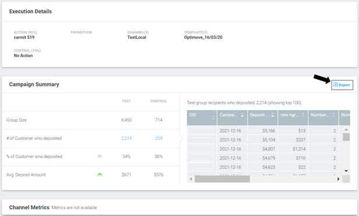Click green uplift indicator for Avg. Deposit Amount
Image resolution: width=359 pixels, height=216 pixels.
100,175
